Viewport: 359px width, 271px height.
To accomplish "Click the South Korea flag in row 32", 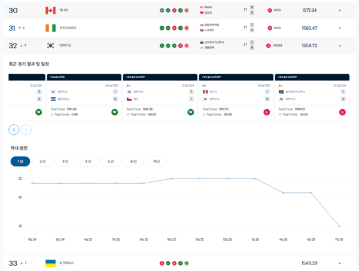I will pyautogui.click(x=50, y=45).
